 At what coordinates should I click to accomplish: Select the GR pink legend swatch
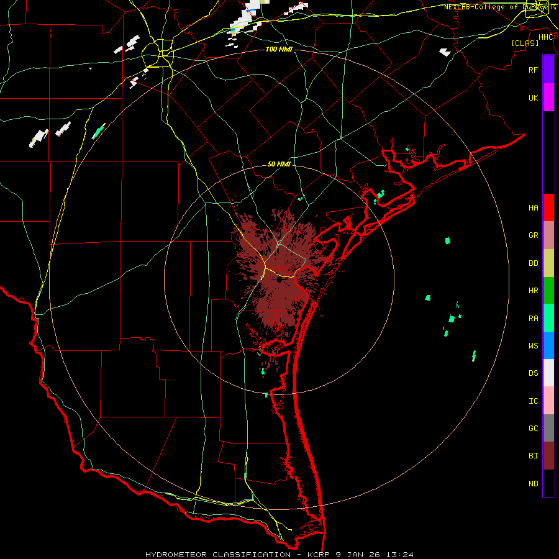click(x=548, y=235)
